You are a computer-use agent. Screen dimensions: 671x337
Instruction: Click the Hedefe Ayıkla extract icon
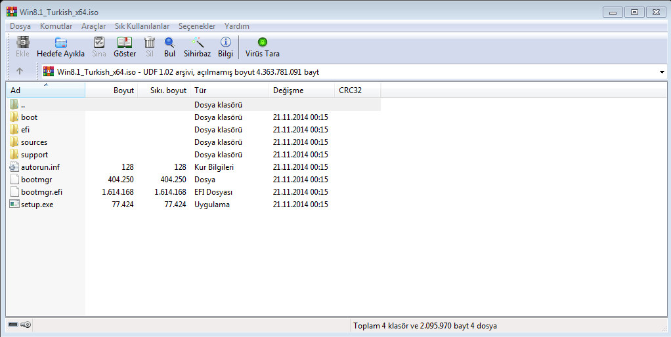click(x=61, y=42)
